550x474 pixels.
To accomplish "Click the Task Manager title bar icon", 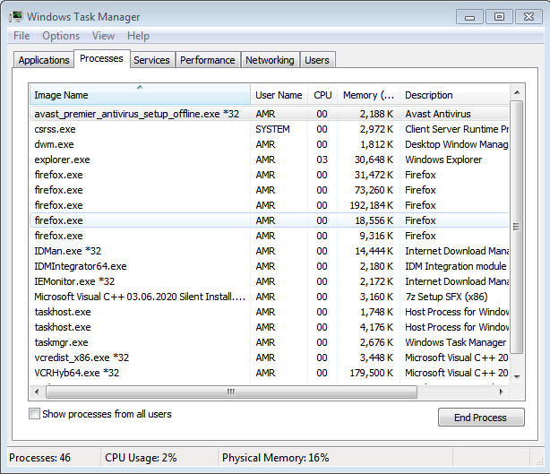I will tap(16, 16).
